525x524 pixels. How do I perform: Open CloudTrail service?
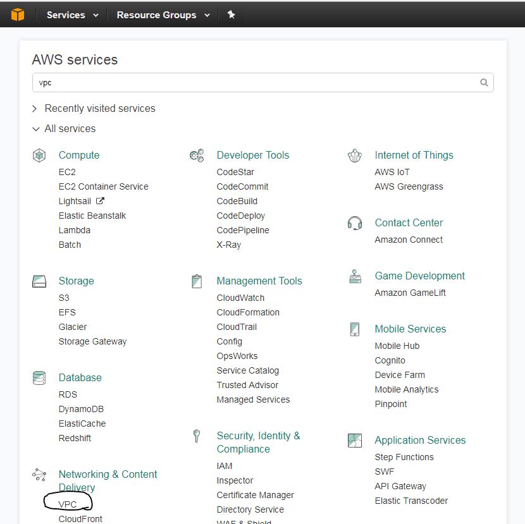click(237, 327)
